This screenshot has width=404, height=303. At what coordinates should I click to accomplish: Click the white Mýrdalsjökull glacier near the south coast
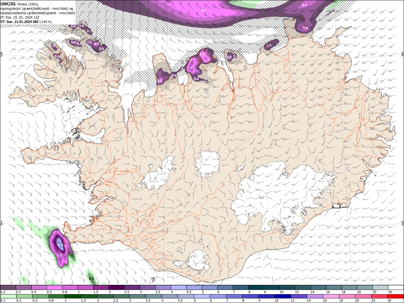(x=198, y=261)
